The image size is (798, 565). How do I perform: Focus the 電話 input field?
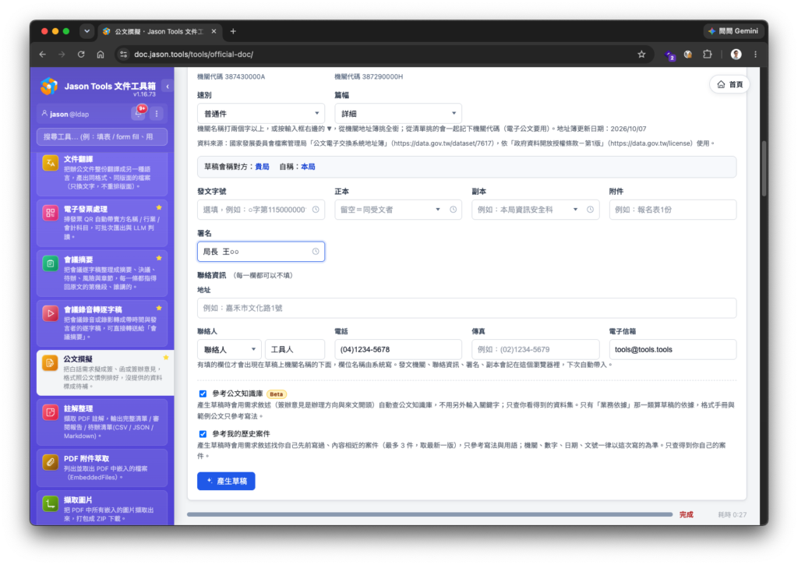[398, 350]
